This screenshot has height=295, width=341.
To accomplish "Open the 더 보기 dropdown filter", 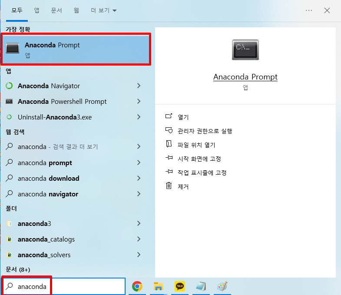I will point(104,10).
